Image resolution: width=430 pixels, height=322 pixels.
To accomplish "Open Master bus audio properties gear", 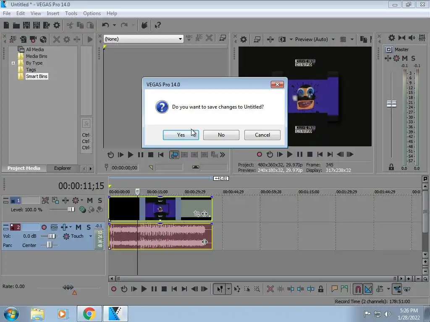I will pyautogui.click(x=392, y=38).
